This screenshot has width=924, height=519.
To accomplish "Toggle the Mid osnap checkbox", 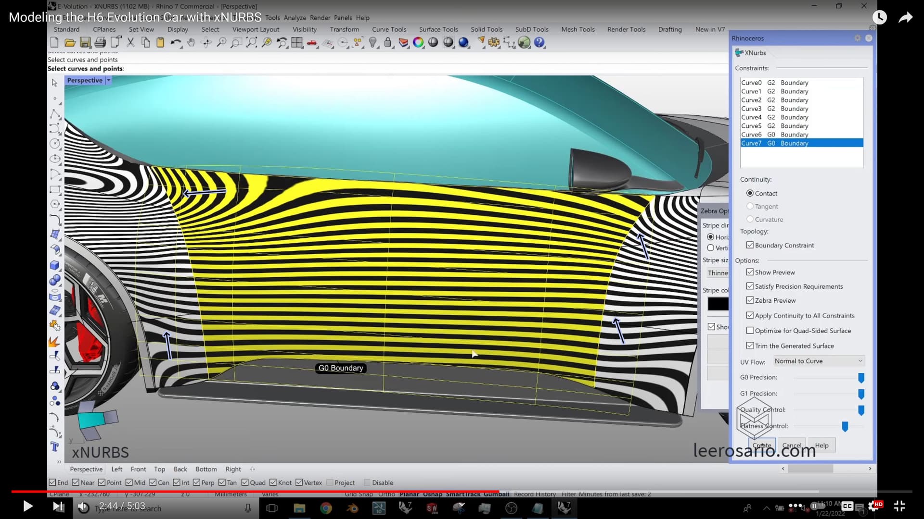I will tap(129, 482).
